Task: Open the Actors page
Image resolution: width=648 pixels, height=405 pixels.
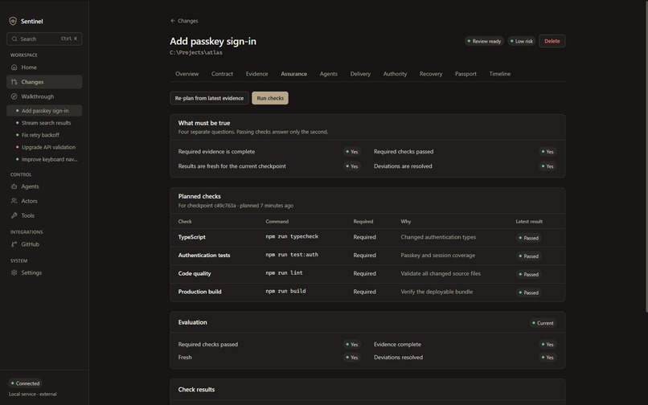Action: pos(44,201)
